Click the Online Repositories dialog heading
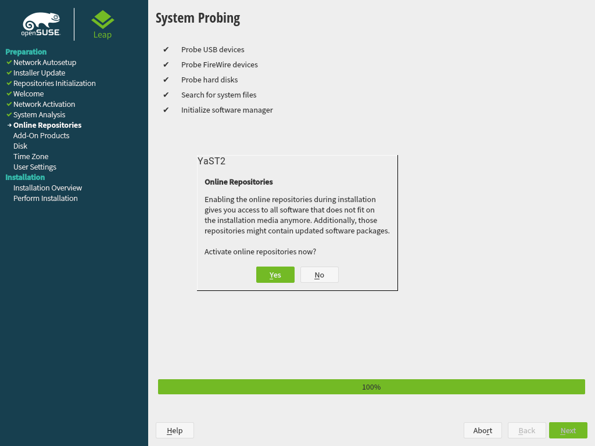This screenshot has width=595, height=446. tap(239, 182)
